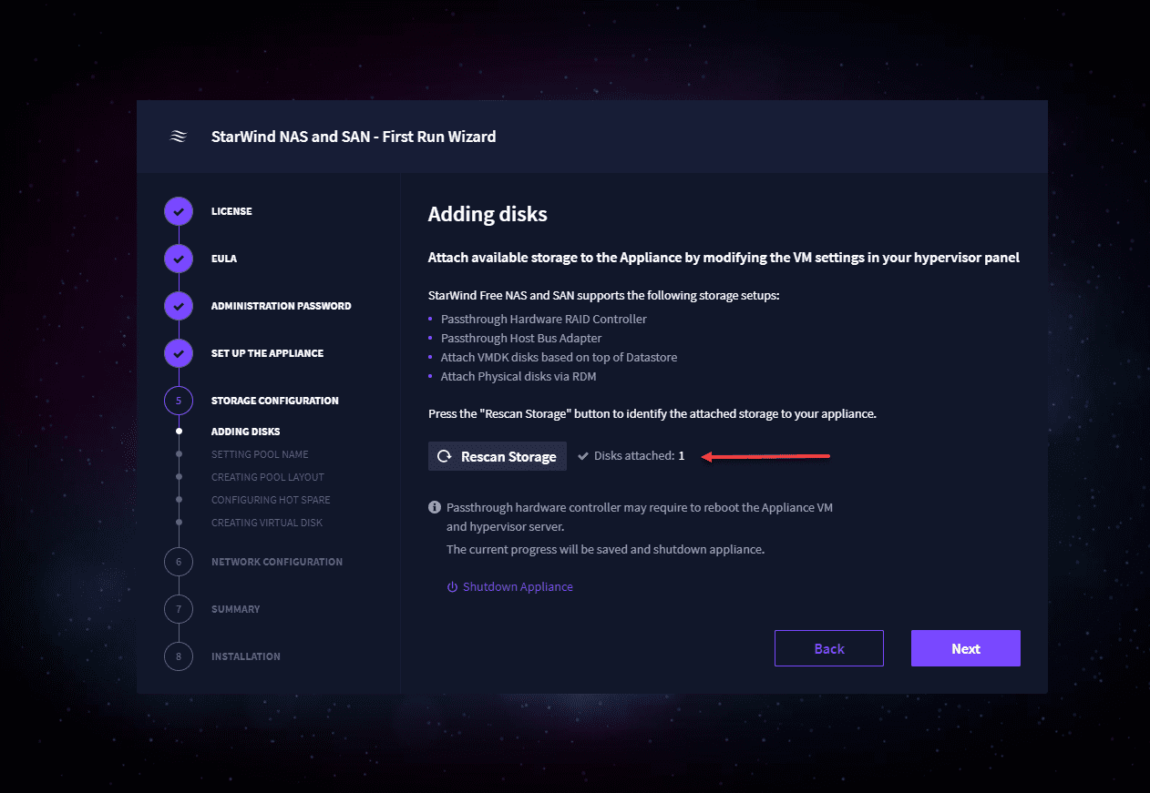Select the Configuring Hot Spare sub-step
Image resolution: width=1150 pixels, height=793 pixels.
pos(271,500)
